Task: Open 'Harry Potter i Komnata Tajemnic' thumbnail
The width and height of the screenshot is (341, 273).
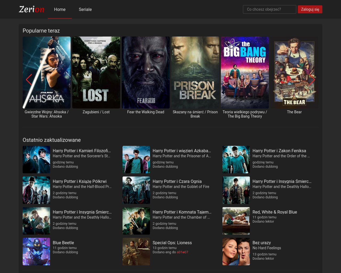Action: coord(136,221)
